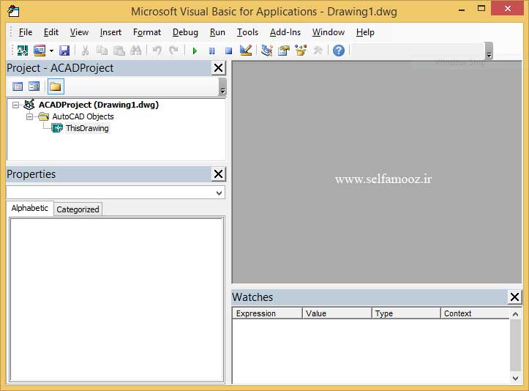Close the Project - ACADProject panel
This screenshot has height=391, width=529.
[218, 68]
